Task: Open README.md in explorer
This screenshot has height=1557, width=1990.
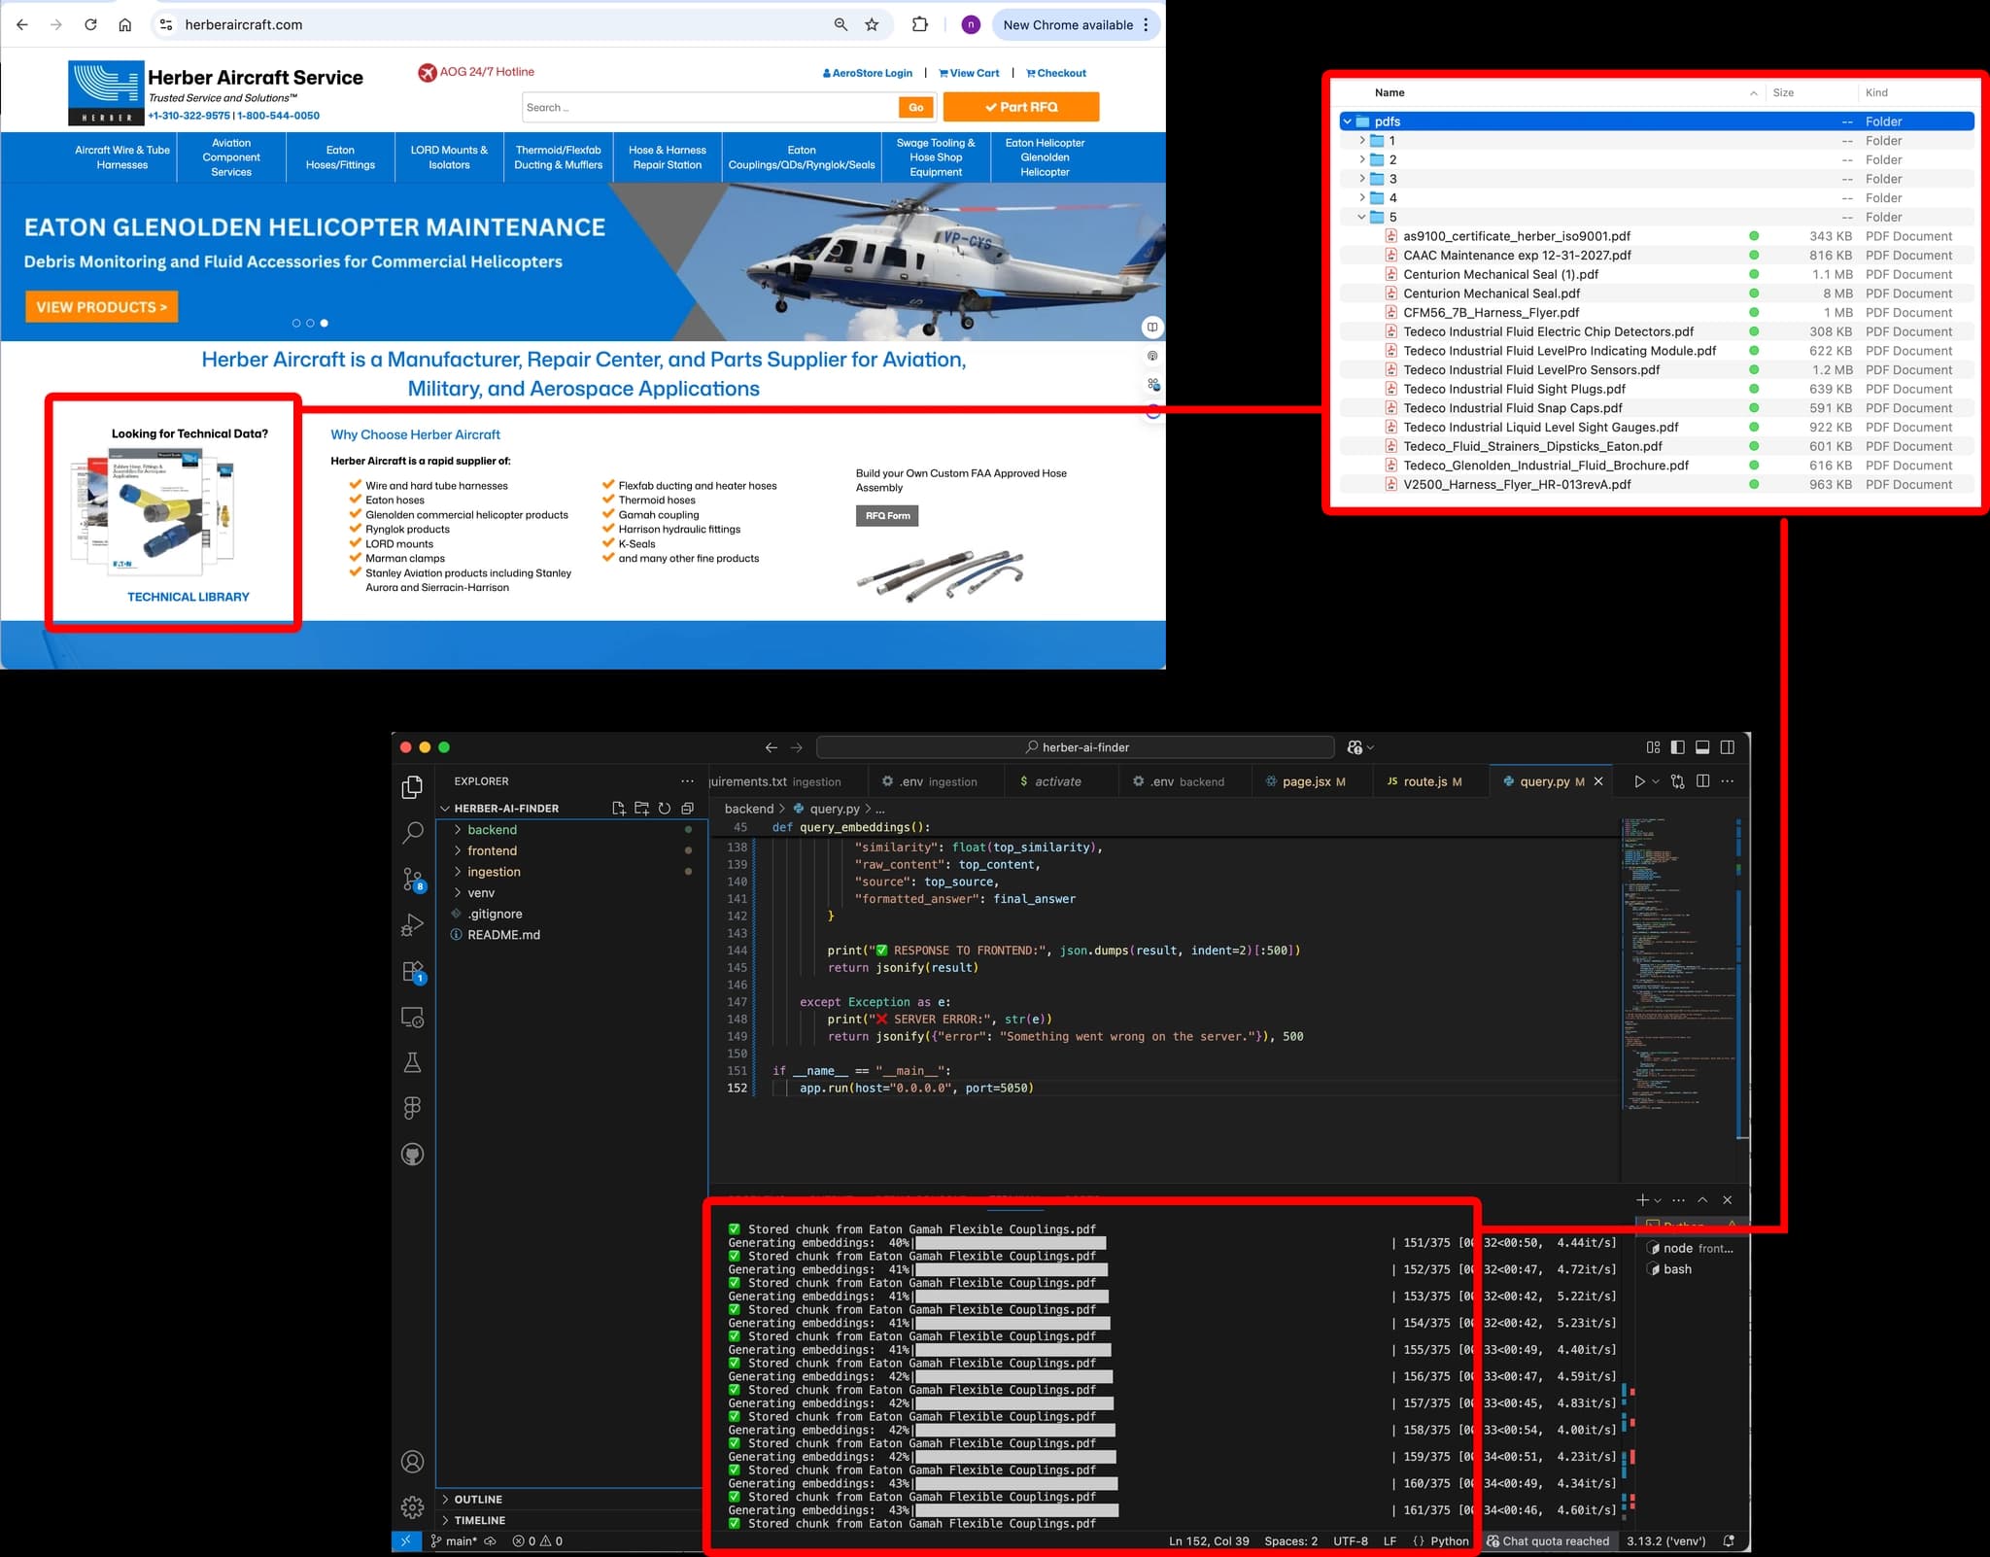Action: point(503,935)
